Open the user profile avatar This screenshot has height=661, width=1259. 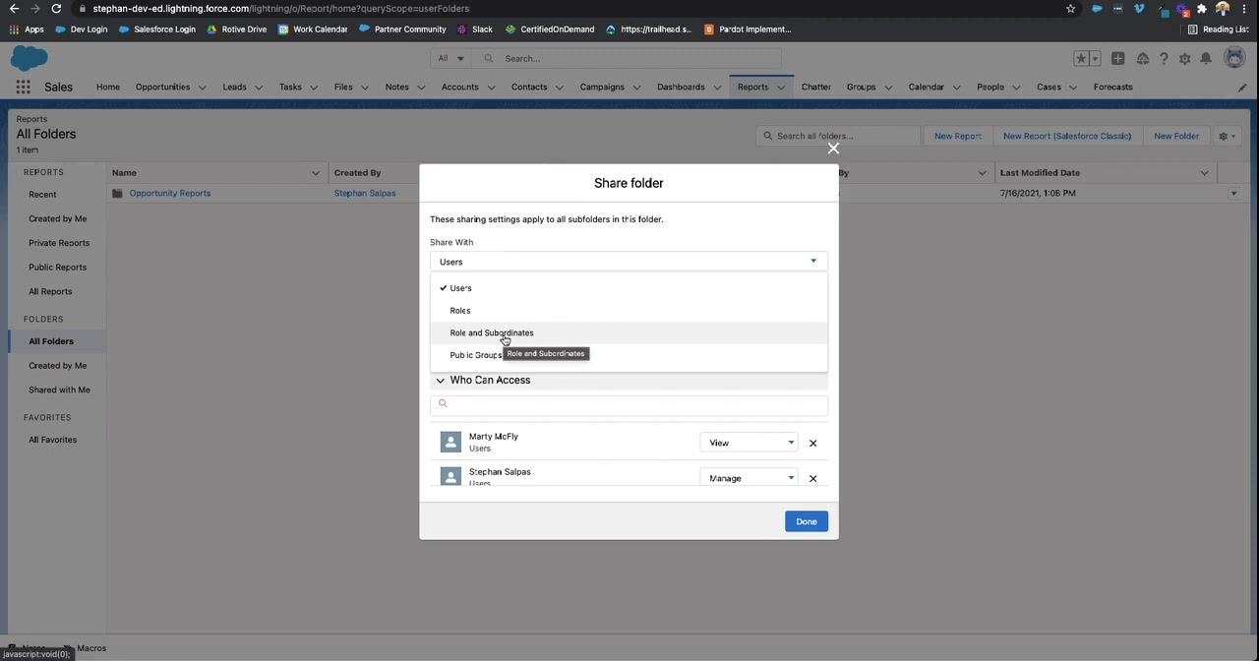(1234, 58)
